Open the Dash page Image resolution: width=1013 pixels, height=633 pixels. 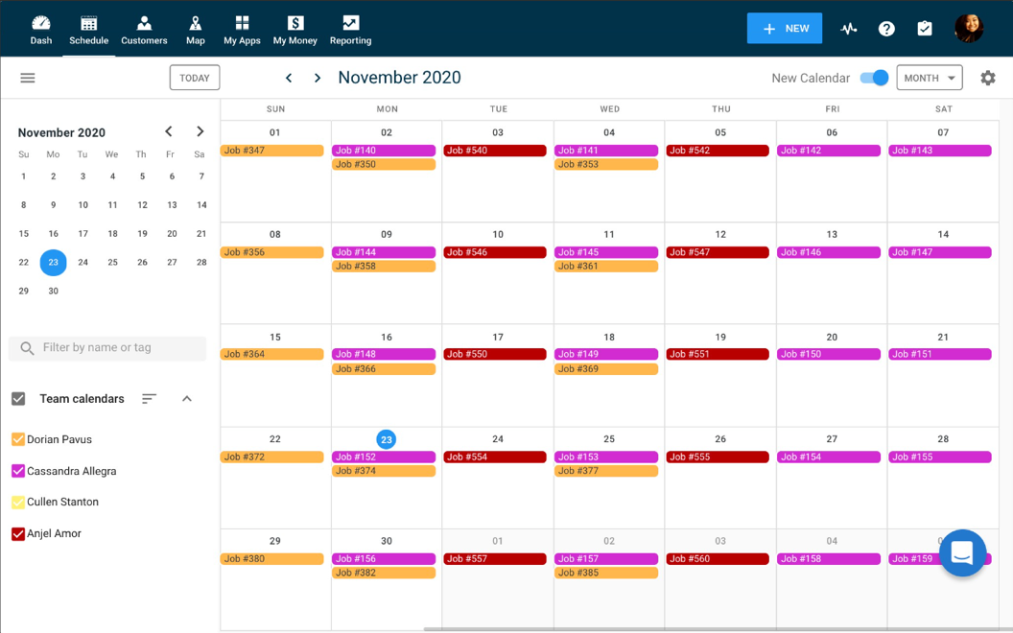40,29
